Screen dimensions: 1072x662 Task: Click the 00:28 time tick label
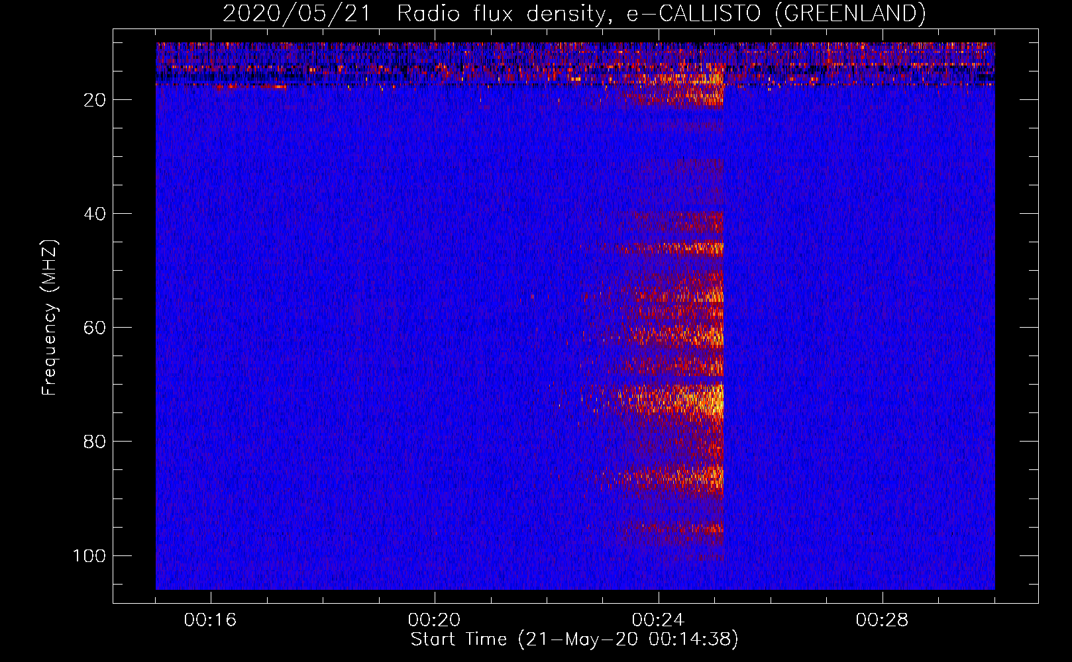[882, 620]
